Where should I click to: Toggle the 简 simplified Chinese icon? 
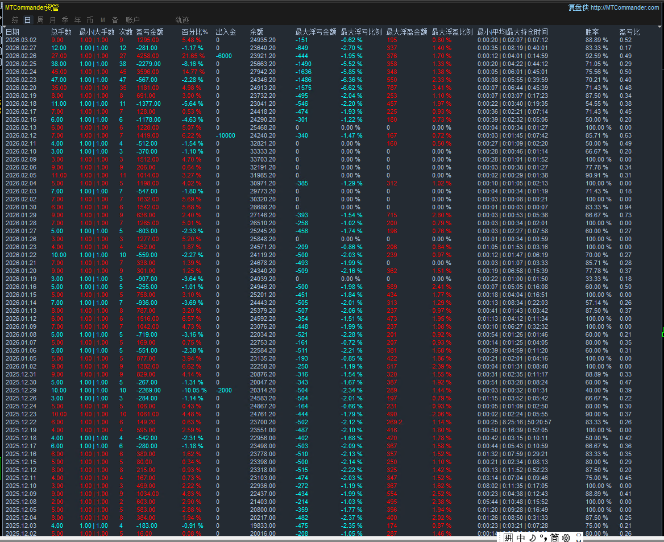(x=554, y=538)
